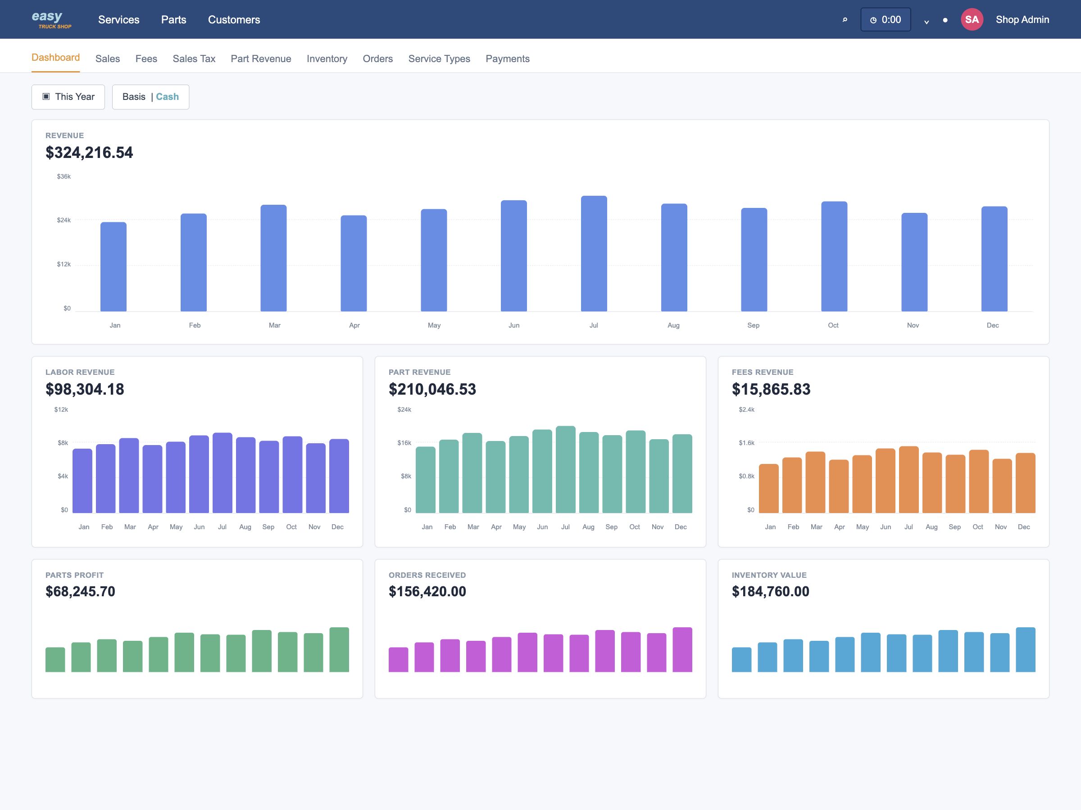The width and height of the screenshot is (1081, 810).
Task: Select the Jul bar in Revenue chart
Action: [x=594, y=253]
